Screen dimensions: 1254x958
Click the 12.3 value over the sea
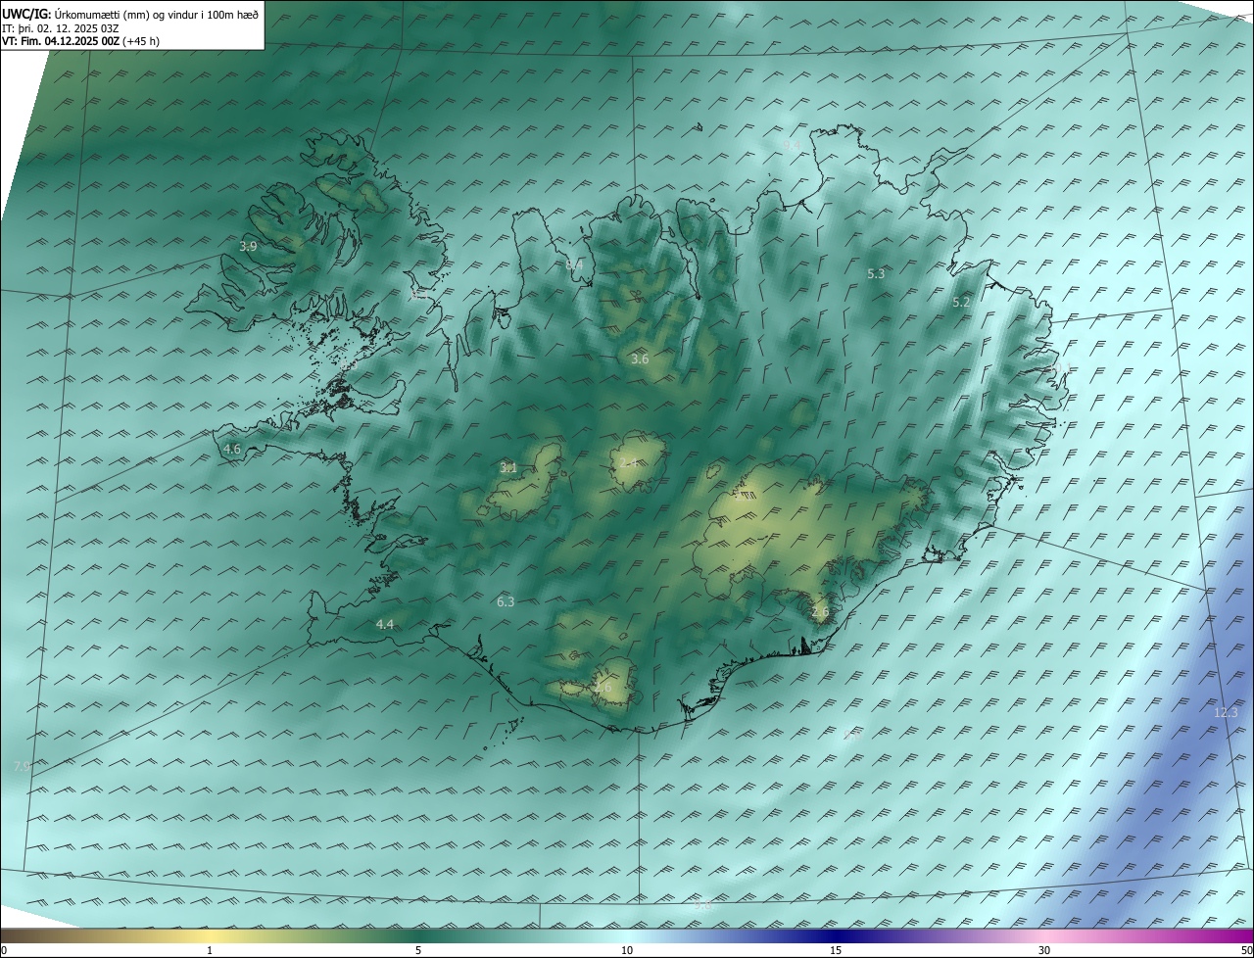[1226, 713]
